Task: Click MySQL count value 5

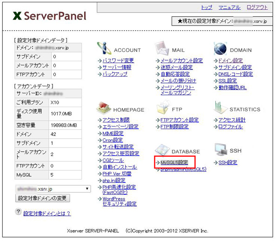Action: pyautogui.click(x=65, y=175)
